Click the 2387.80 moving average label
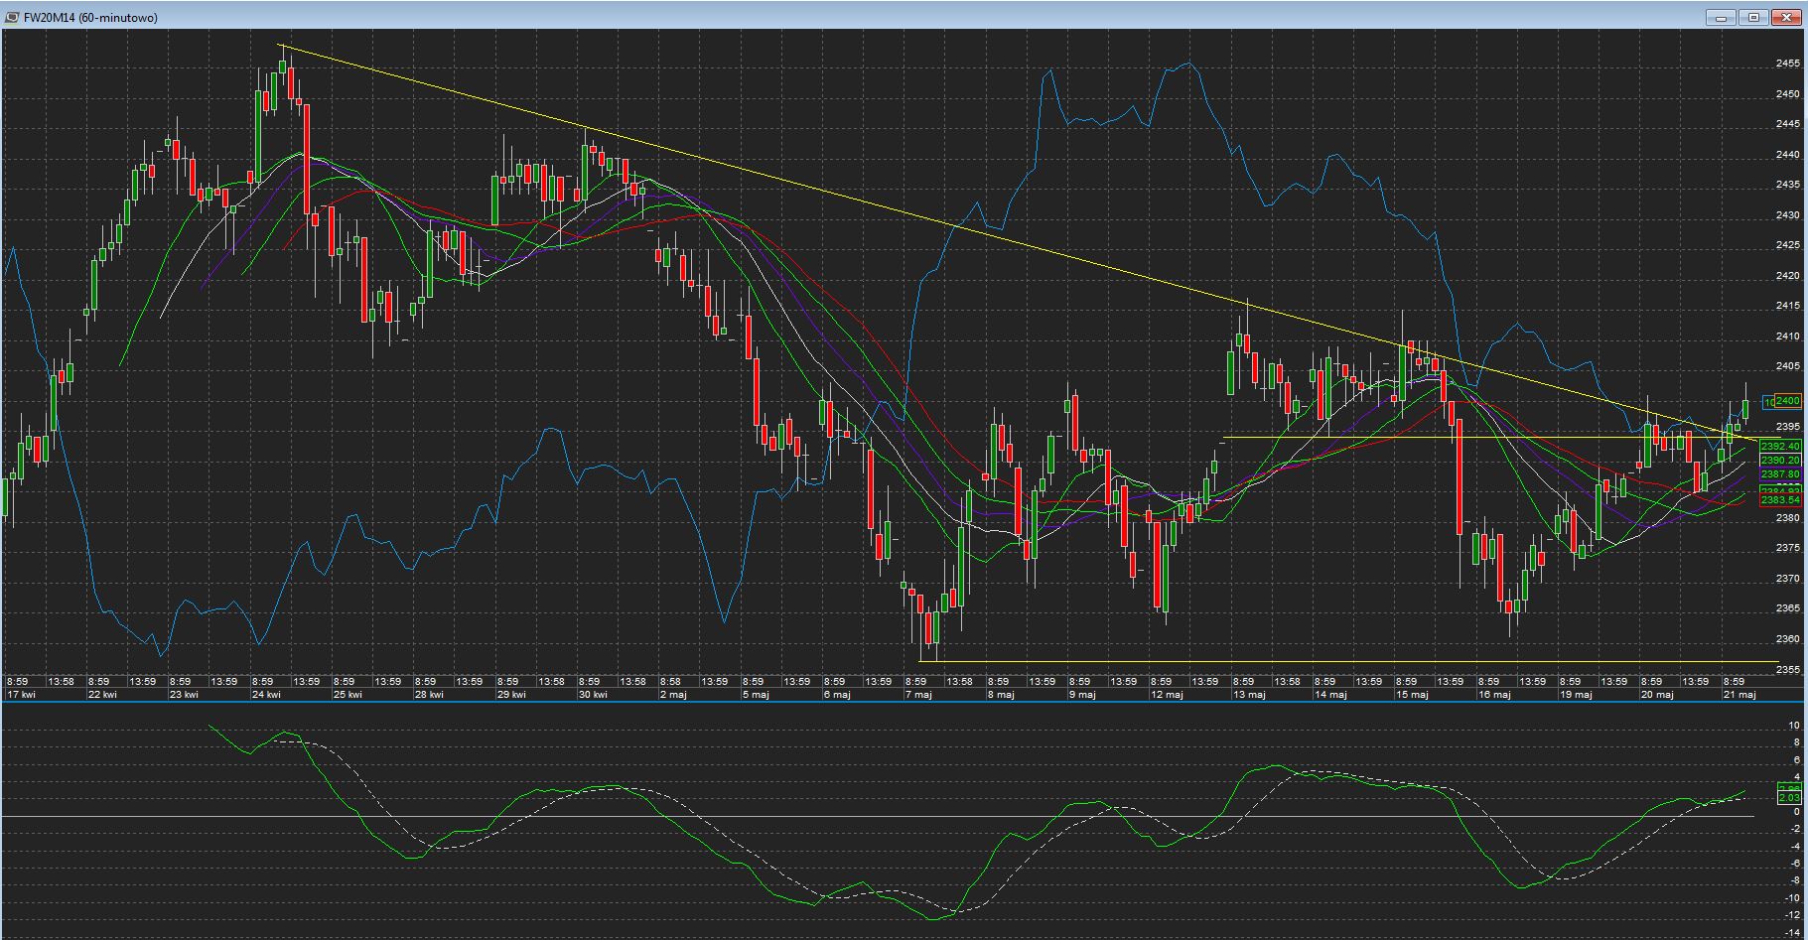The width and height of the screenshot is (1808, 940). 1780,474
